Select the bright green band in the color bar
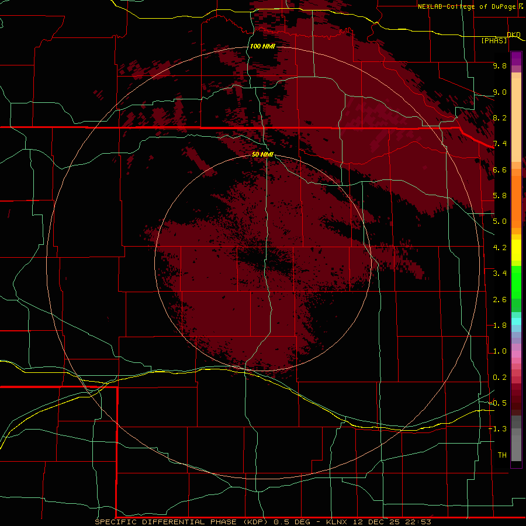Screen dimensions: 526x526 pos(516,281)
